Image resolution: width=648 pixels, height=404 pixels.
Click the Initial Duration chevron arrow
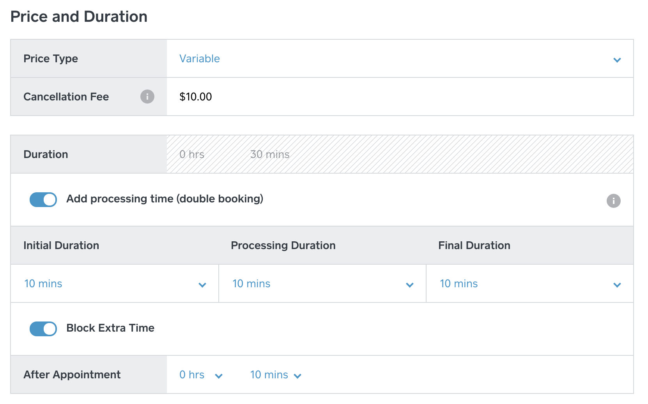(x=202, y=285)
